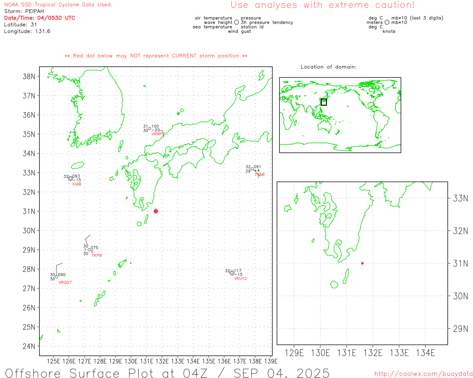Click the 093 pressure value near KIAB
Viewport: 473px width, 378px height.
[76, 176]
